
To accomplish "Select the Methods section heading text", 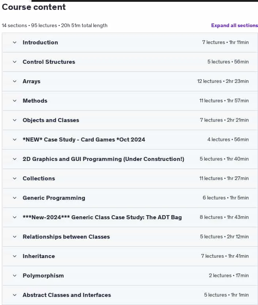I will (x=35, y=101).
